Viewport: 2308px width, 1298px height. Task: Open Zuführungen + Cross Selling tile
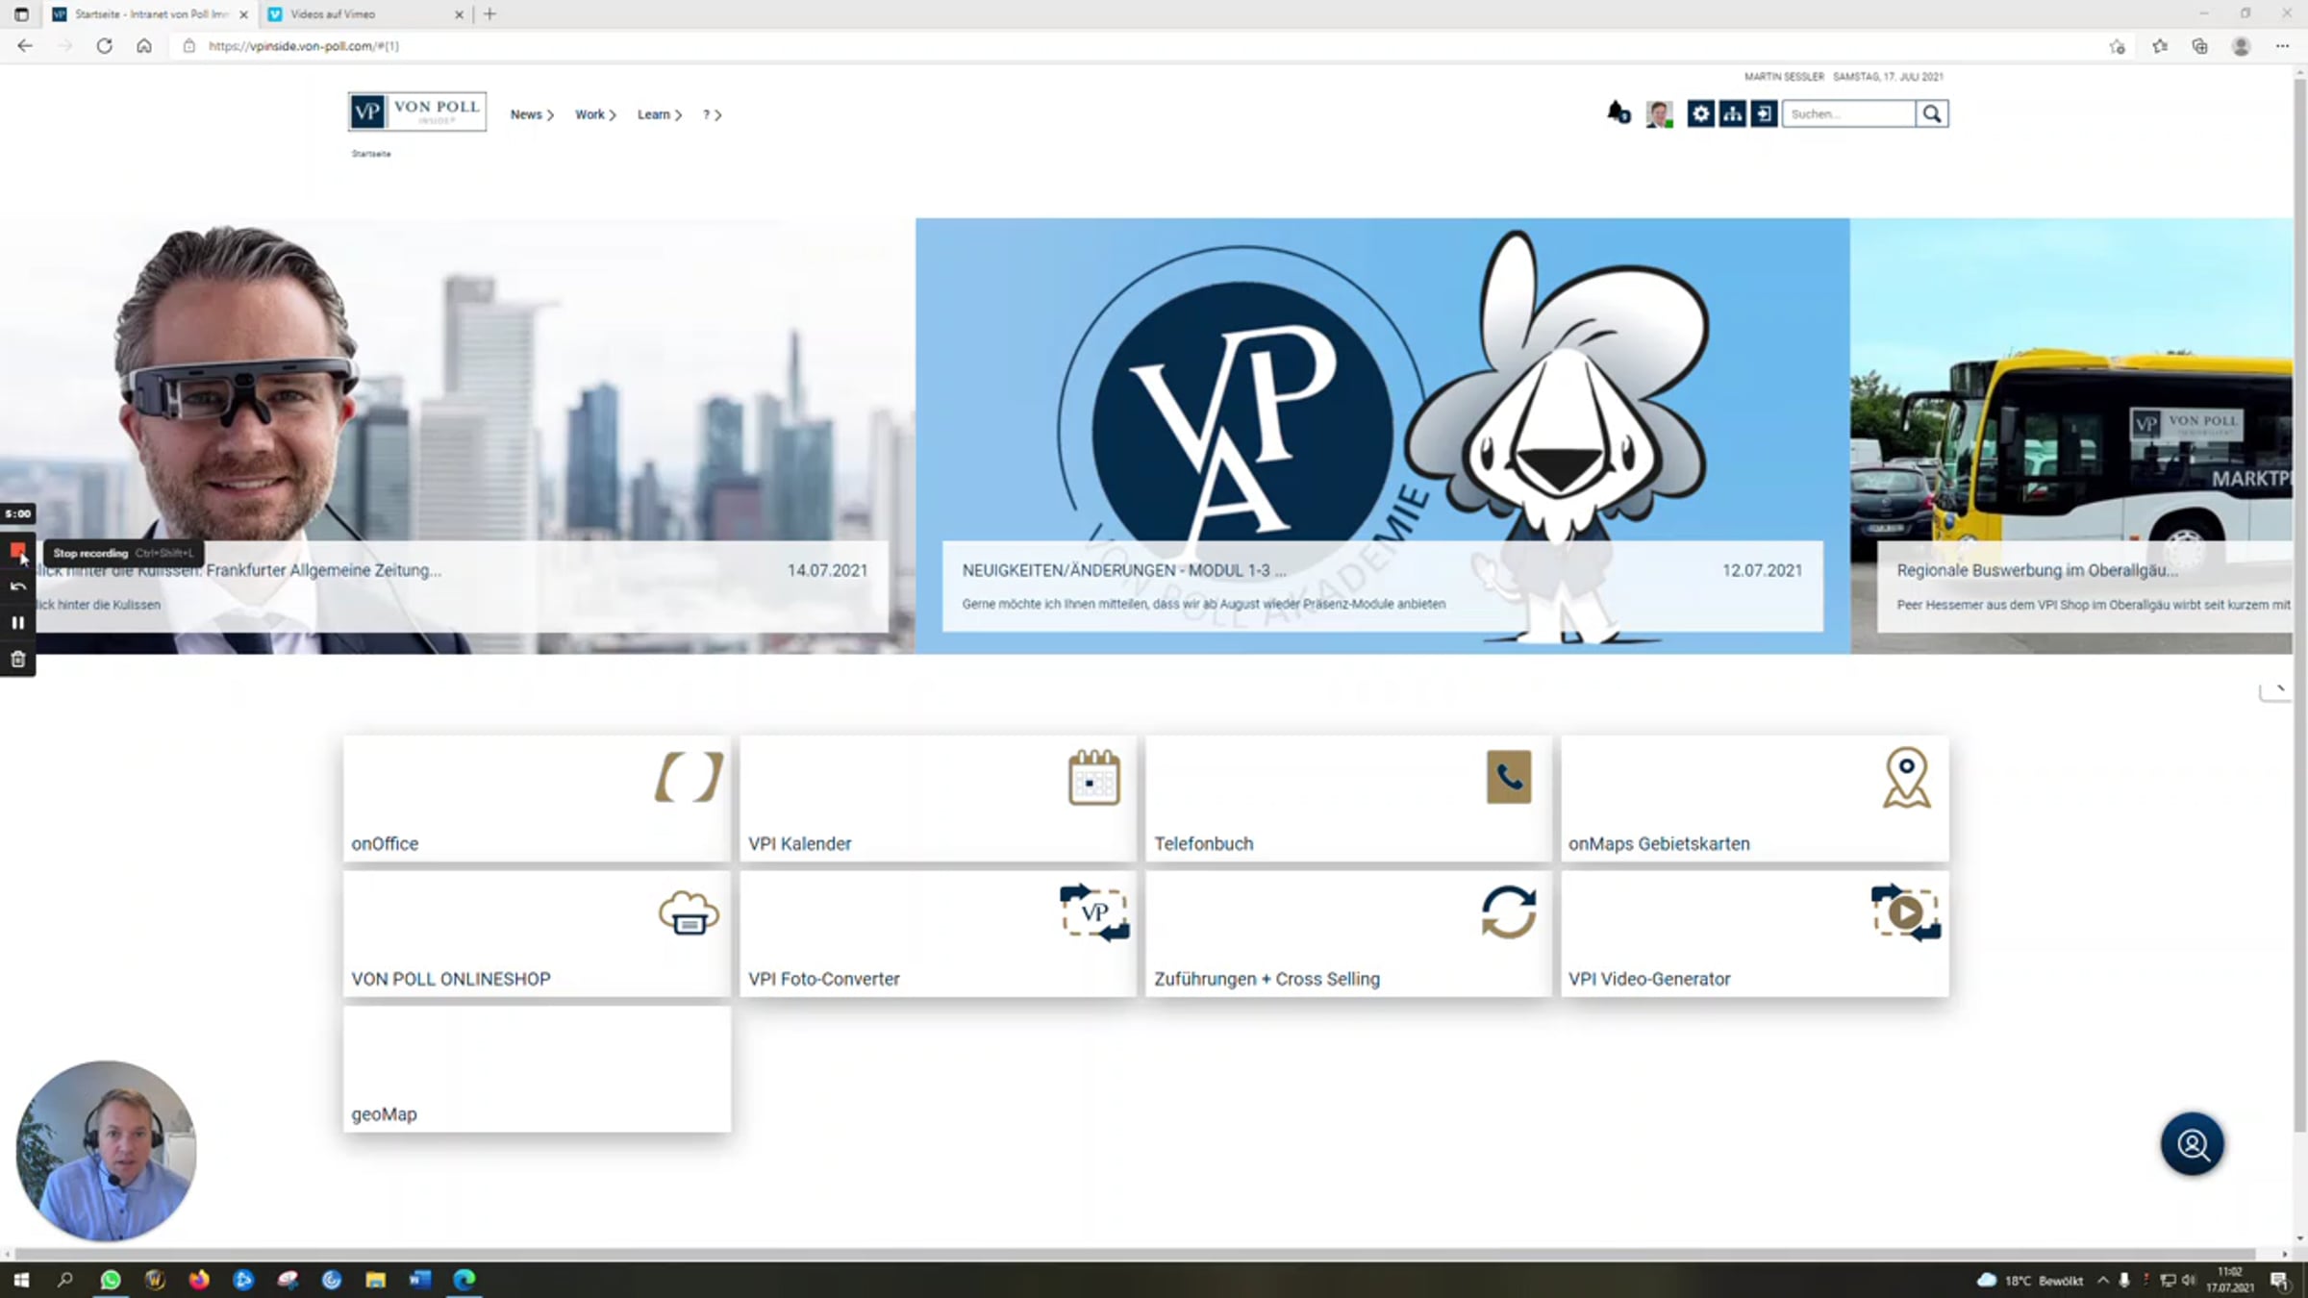(1348, 934)
